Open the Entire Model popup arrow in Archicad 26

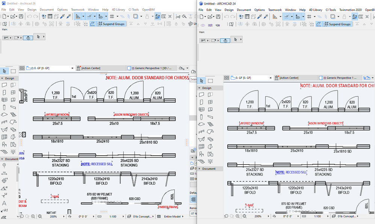pyautogui.click(x=183, y=216)
